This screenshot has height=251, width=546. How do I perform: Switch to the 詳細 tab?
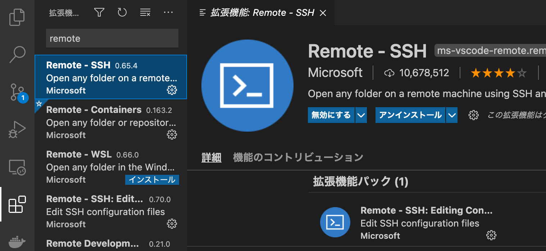(211, 158)
